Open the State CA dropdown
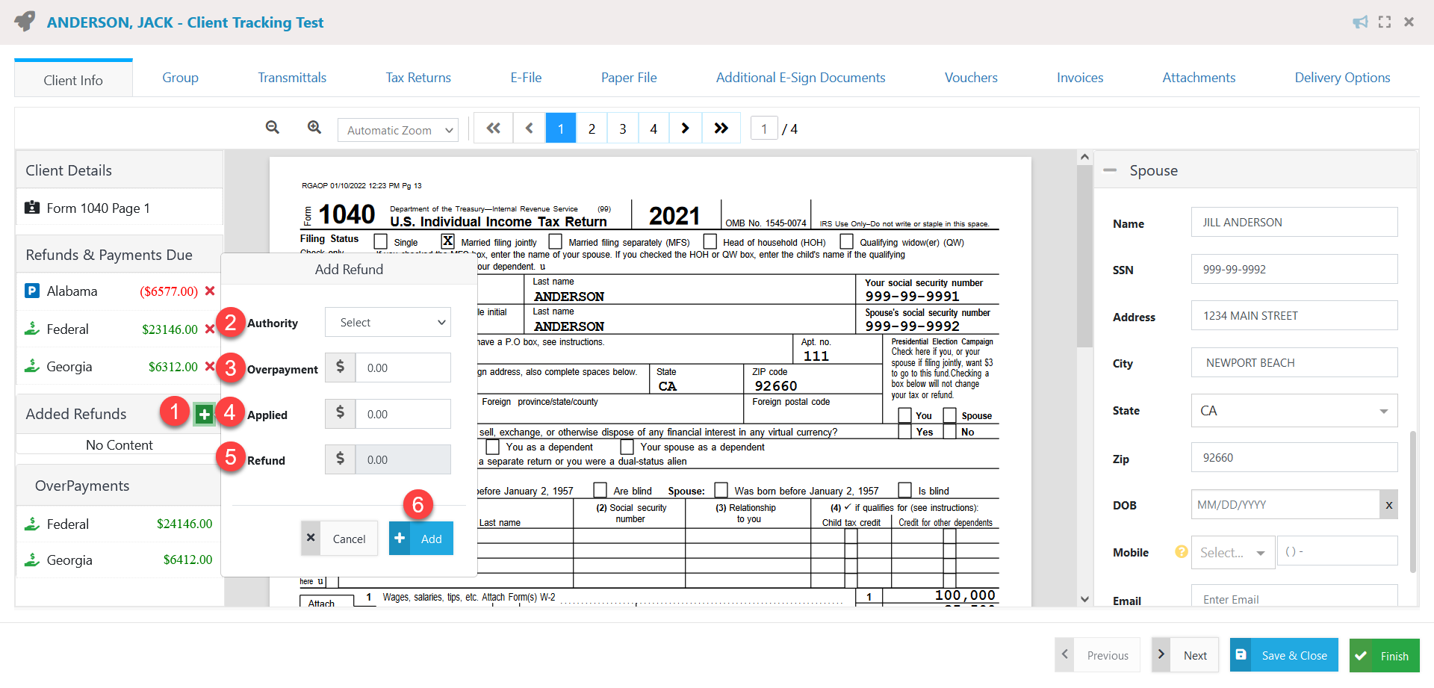The width and height of the screenshot is (1434, 688). click(x=1294, y=411)
